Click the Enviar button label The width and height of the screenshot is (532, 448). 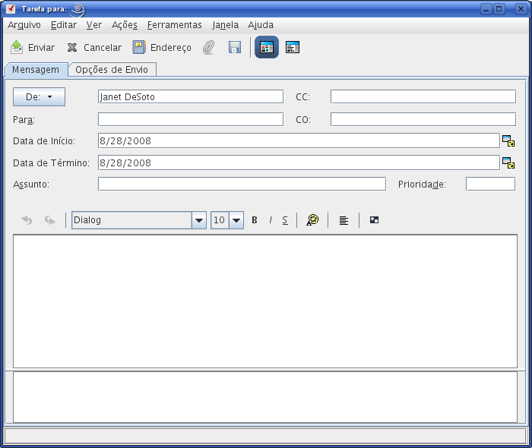(x=41, y=48)
